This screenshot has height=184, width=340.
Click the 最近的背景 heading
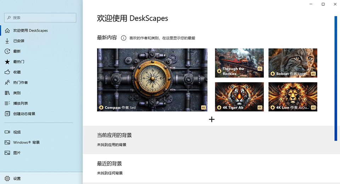(x=109, y=164)
